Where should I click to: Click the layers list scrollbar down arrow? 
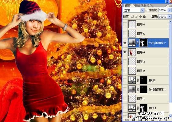click(170, 116)
